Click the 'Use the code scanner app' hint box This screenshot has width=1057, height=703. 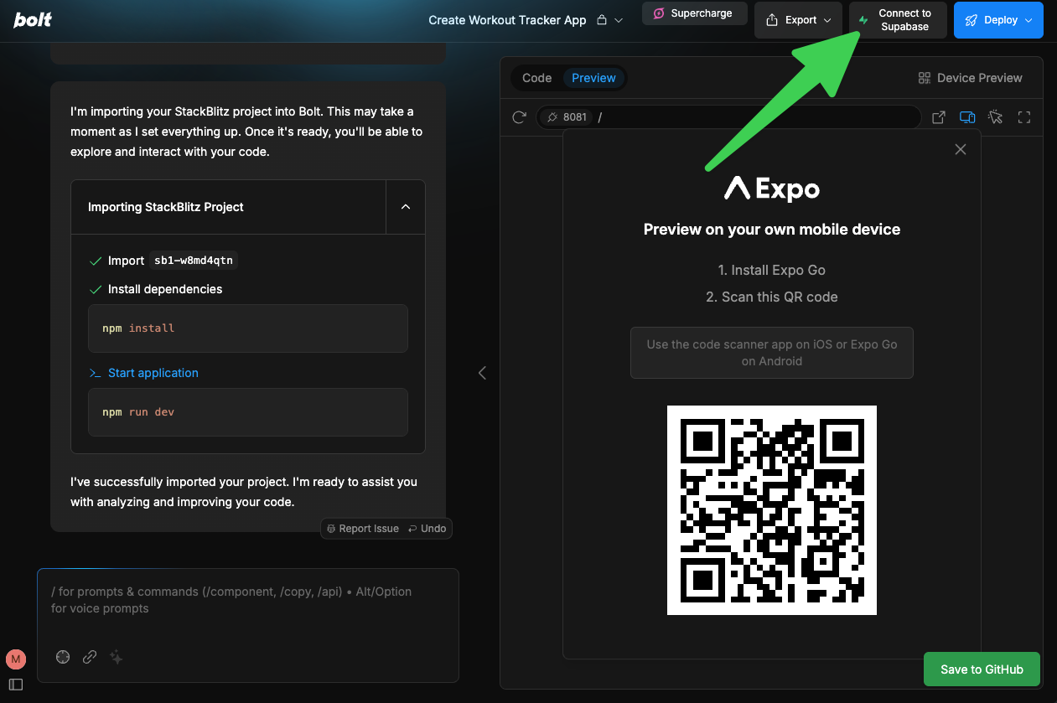coord(772,353)
